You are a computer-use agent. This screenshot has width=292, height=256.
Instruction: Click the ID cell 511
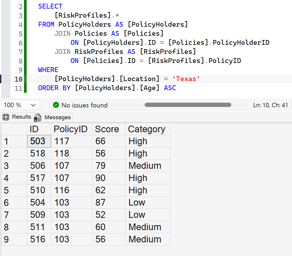(x=39, y=227)
